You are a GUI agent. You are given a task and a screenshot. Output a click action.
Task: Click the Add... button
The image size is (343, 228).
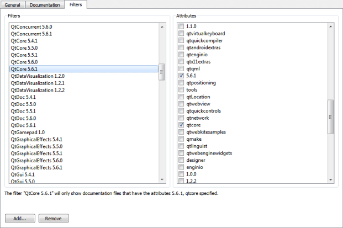coord(20,219)
